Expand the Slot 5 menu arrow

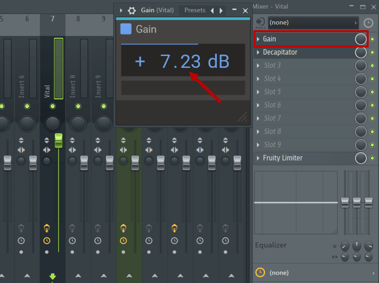pyautogui.click(x=258, y=92)
